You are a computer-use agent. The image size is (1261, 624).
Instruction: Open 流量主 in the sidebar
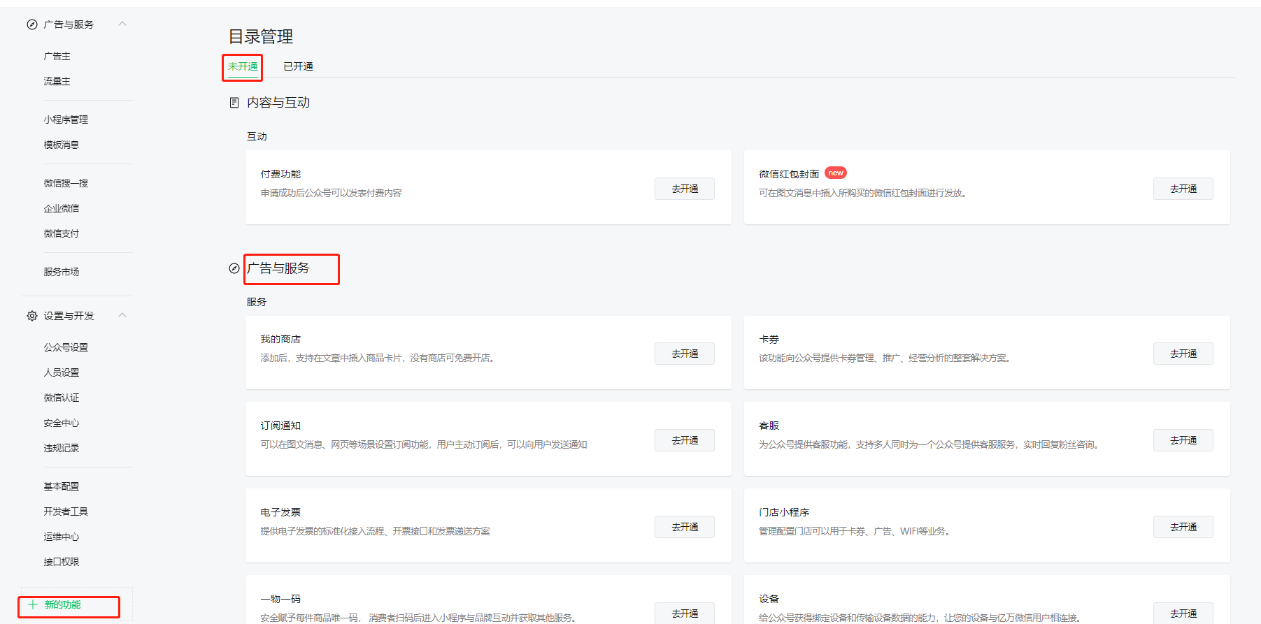tap(57, 81)
